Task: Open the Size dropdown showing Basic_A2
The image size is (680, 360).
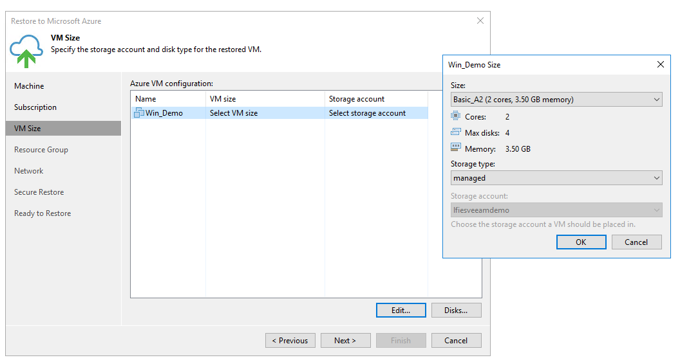Action: coord(556,100)
